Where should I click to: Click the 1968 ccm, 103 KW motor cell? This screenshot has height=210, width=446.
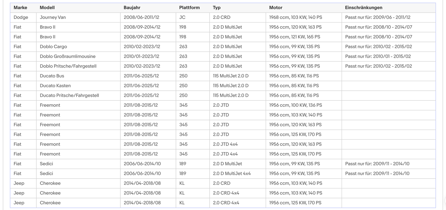pos(304,18)
